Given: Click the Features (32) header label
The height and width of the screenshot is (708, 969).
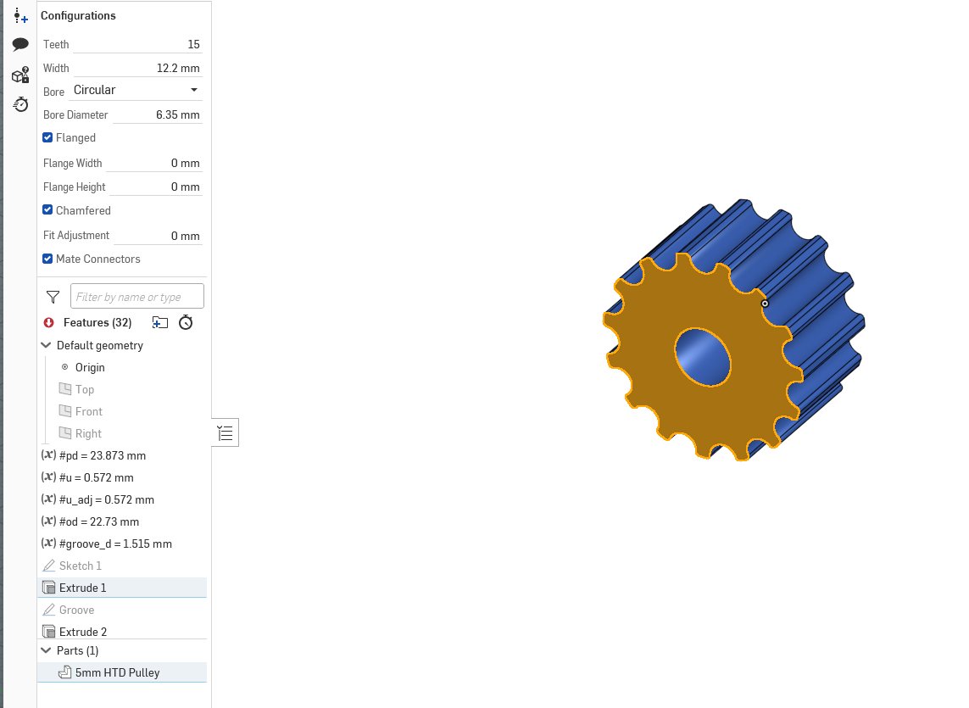Looking at the screenshot, I should coord(97,323).
